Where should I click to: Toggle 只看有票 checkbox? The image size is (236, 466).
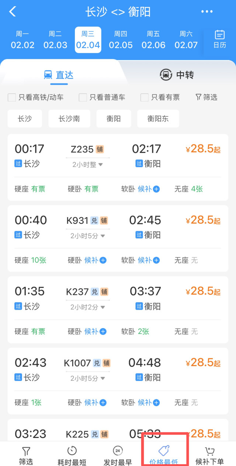click(x=145, y=97)
